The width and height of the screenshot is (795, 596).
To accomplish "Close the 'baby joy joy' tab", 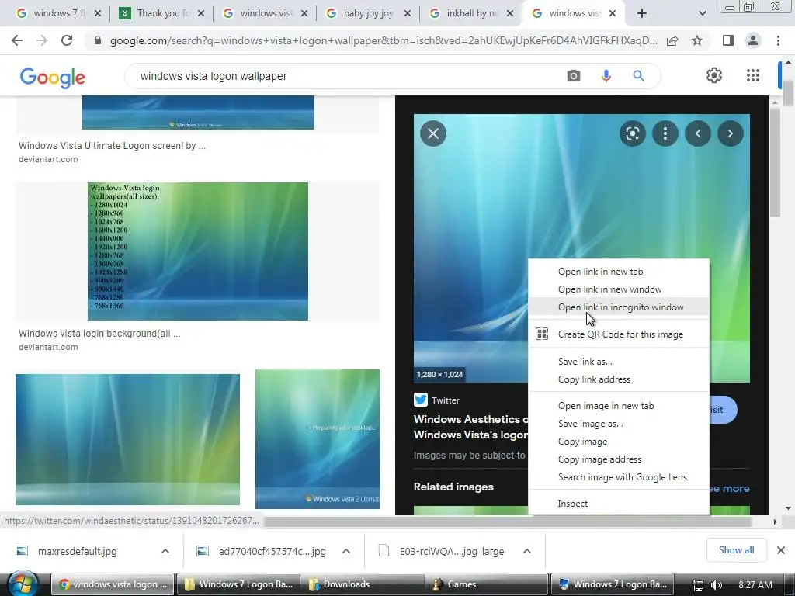I will (407, 13).
